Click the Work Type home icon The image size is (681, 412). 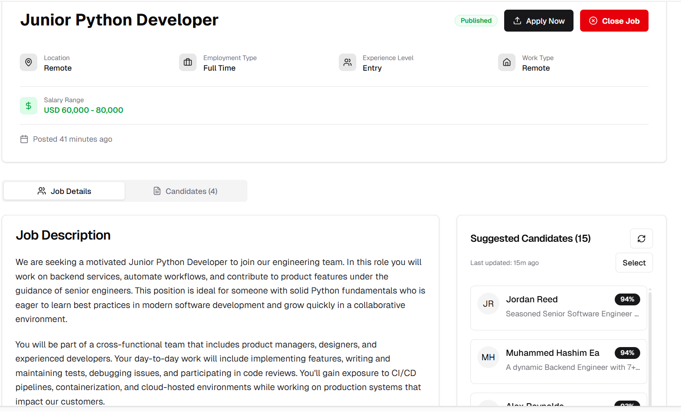(506, 62)
